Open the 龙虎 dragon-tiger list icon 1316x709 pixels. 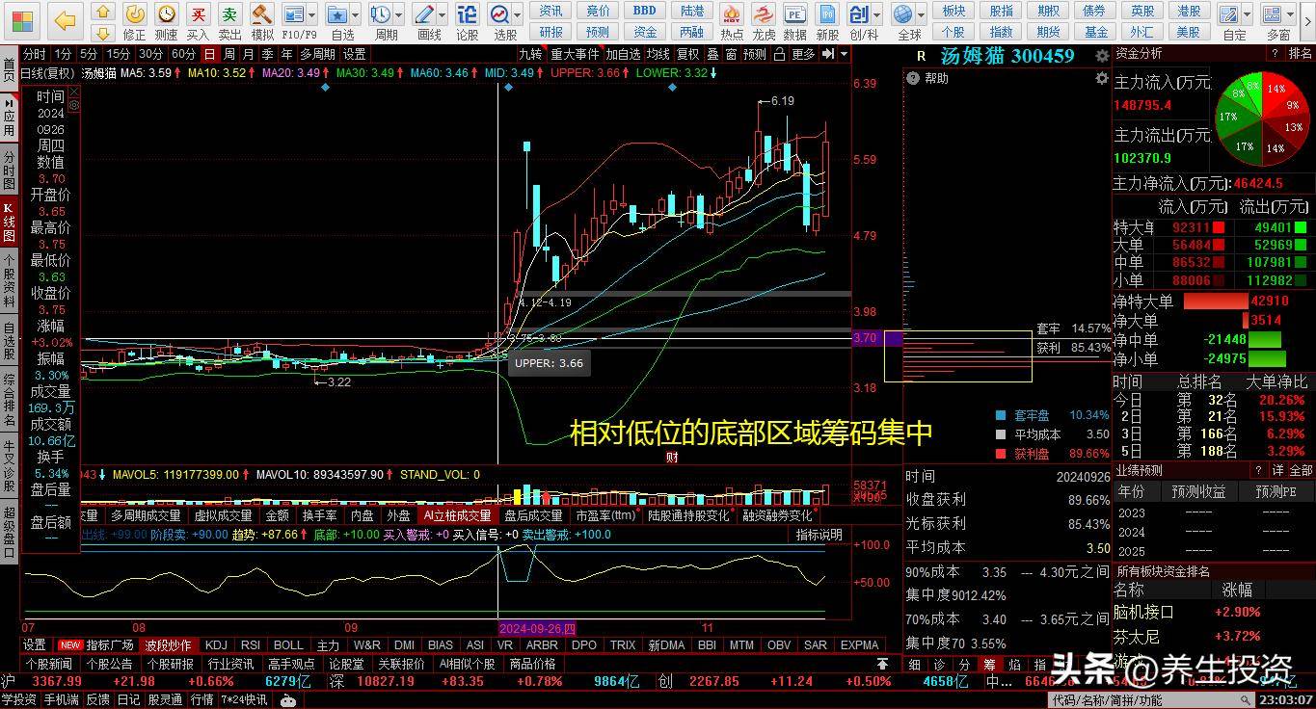pyautogui.click(x=764, y=14)
